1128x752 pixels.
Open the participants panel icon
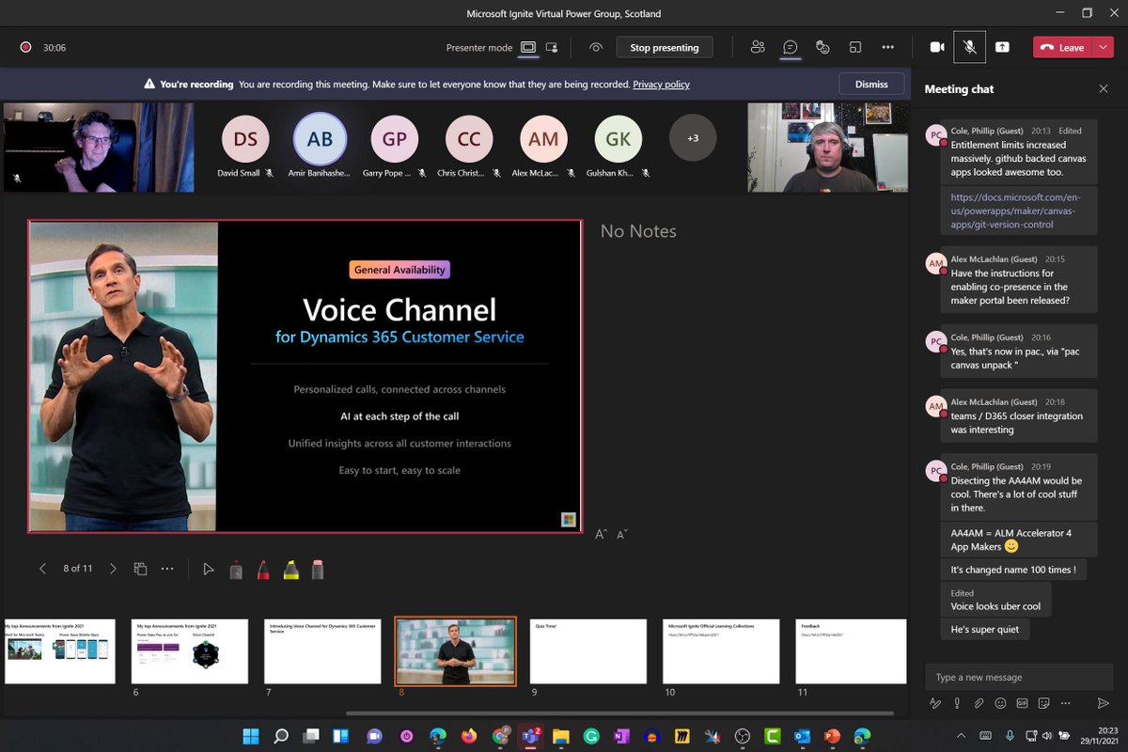[758, 47]
